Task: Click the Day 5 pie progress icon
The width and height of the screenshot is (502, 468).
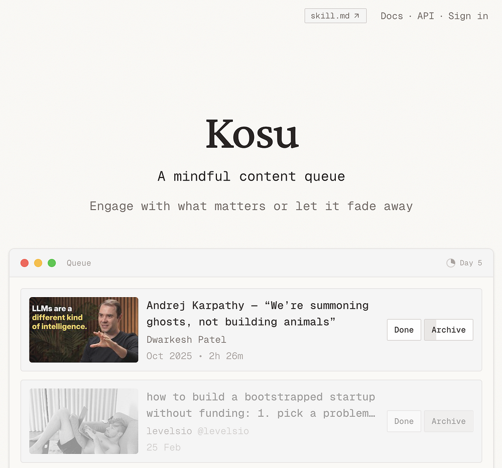Action: click(x=451, y=263)
